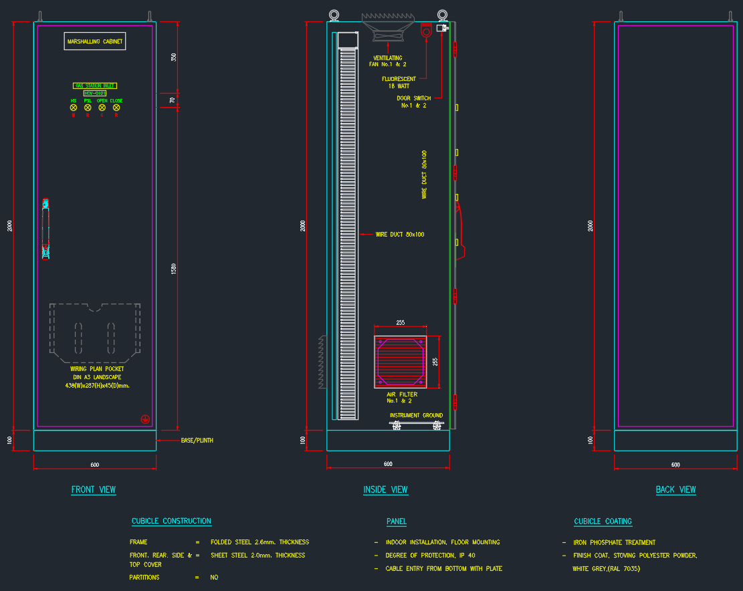743x591 pixels.
Task: Select the CLOSE indicator lamp symbol
Action: (116, 107)
